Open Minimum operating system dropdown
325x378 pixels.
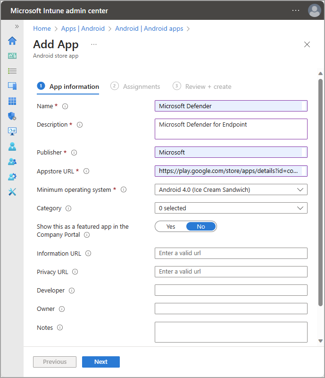[231, 190]
